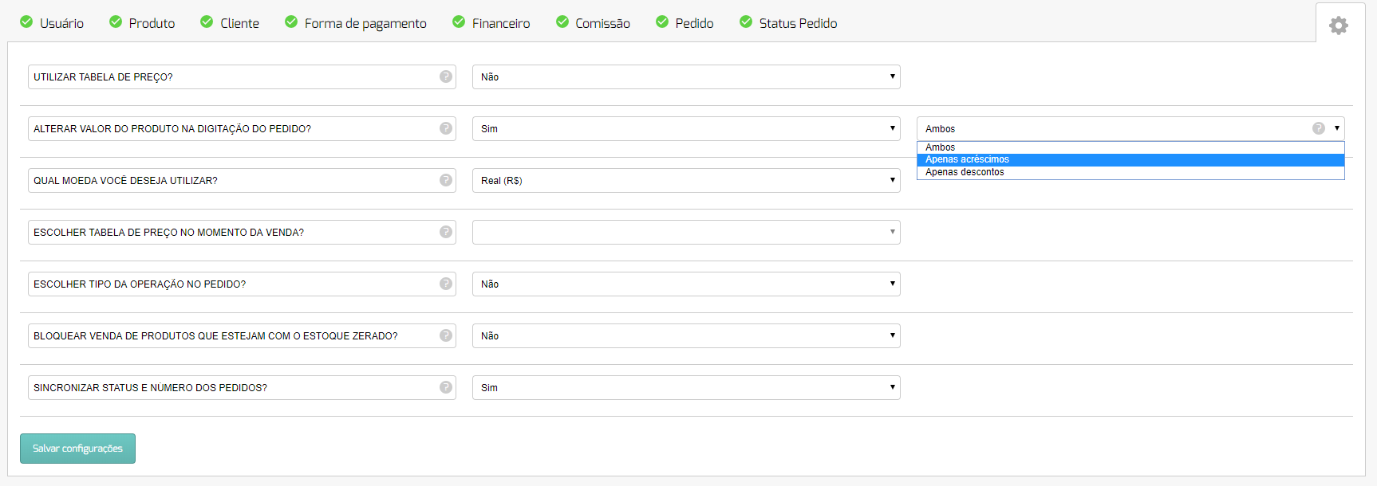Click help icon inside the Ambos dropdown
Image resolution: width=1377 pixels, height=486 pixels.
1319,128
